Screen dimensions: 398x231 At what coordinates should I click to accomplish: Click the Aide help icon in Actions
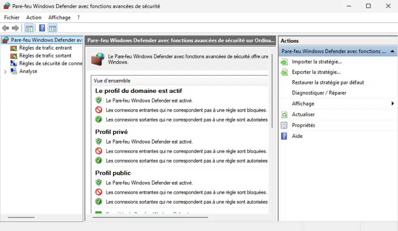click(284, 136)
